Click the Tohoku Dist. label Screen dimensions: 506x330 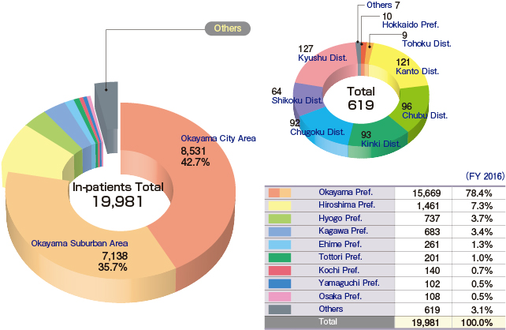tap(426, 43)
